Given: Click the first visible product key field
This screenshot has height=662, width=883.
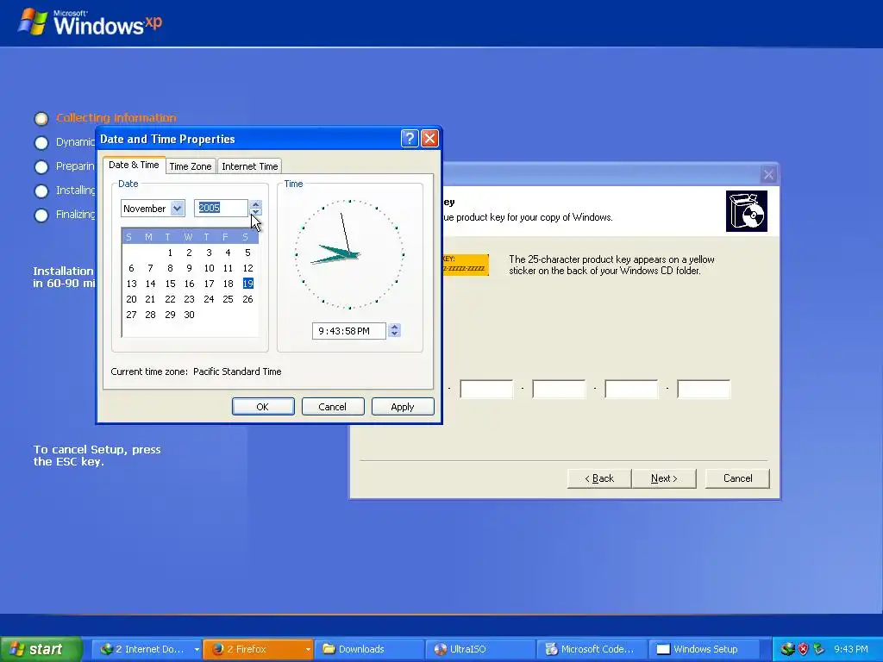Looking at the screenshot, I should click(x=486, y=389).
